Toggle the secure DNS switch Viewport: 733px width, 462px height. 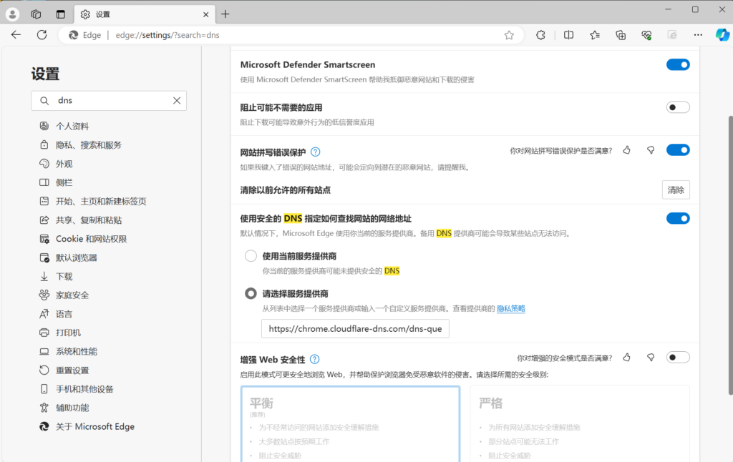tap(678, 218)
